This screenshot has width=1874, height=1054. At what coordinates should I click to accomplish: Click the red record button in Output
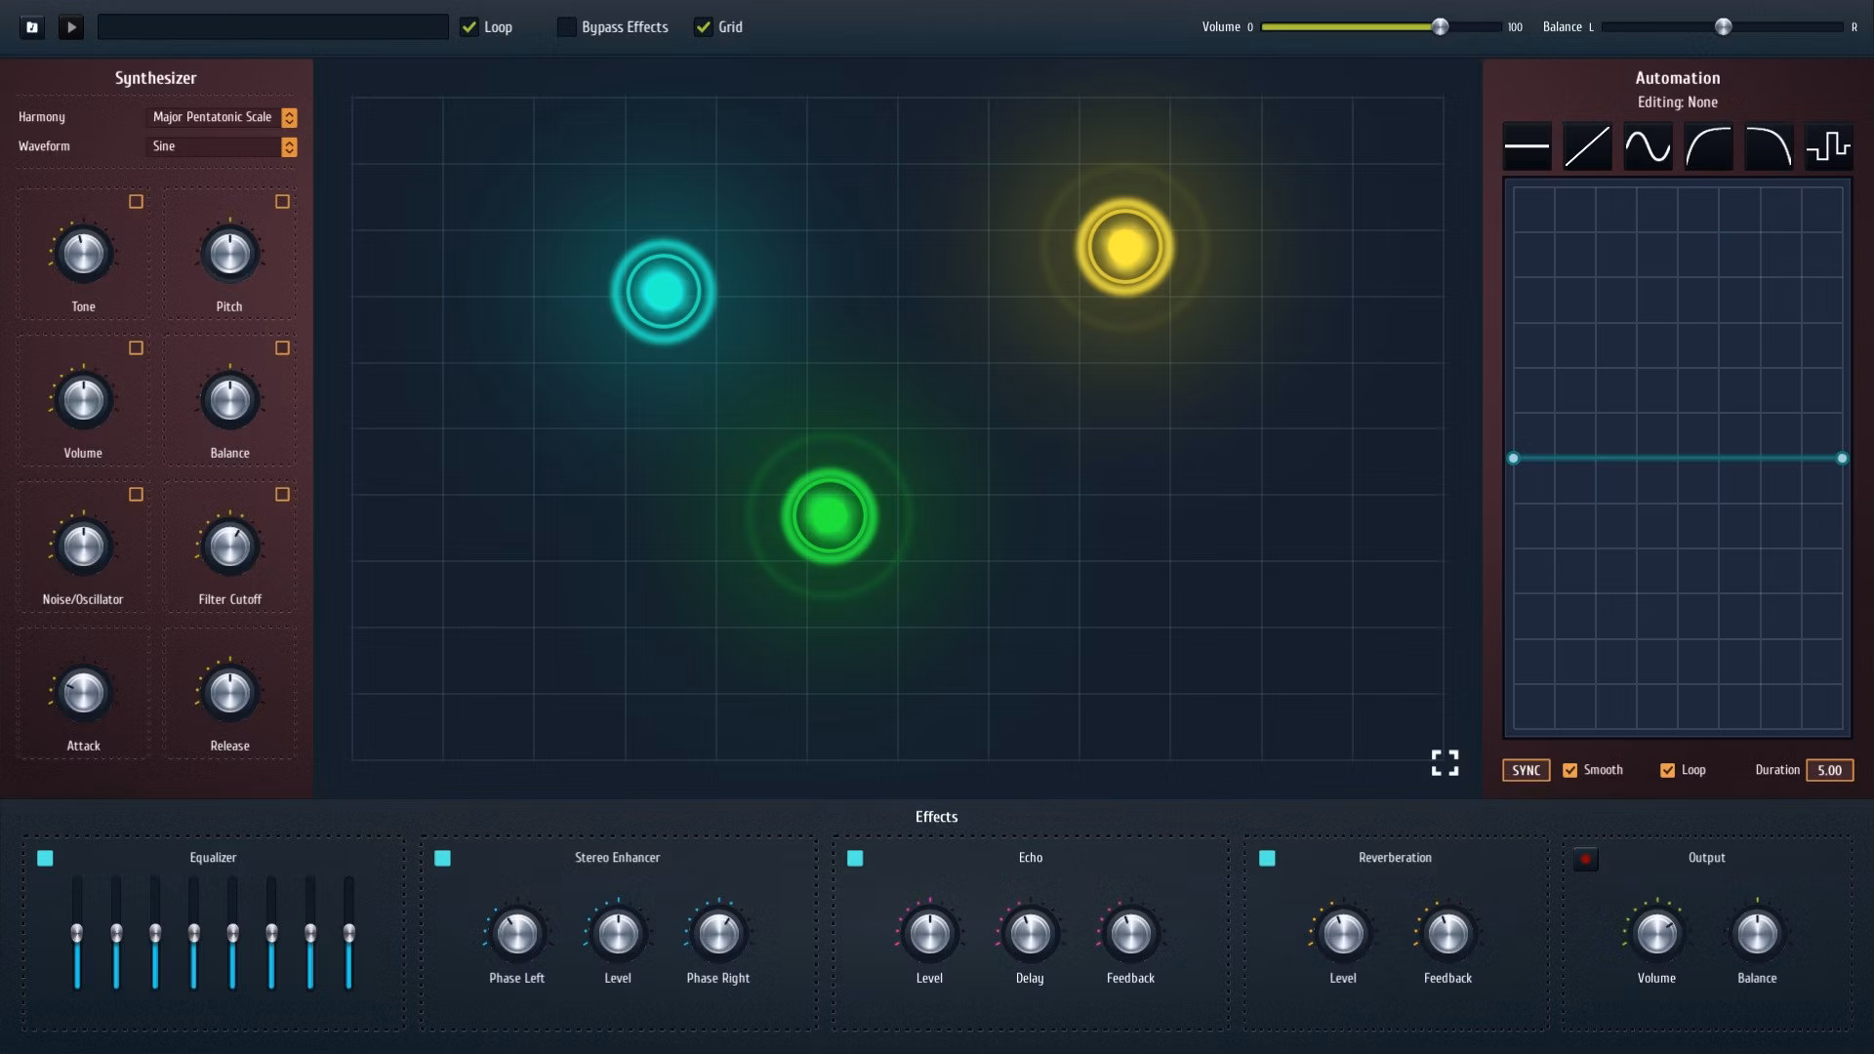[1585, 859]
